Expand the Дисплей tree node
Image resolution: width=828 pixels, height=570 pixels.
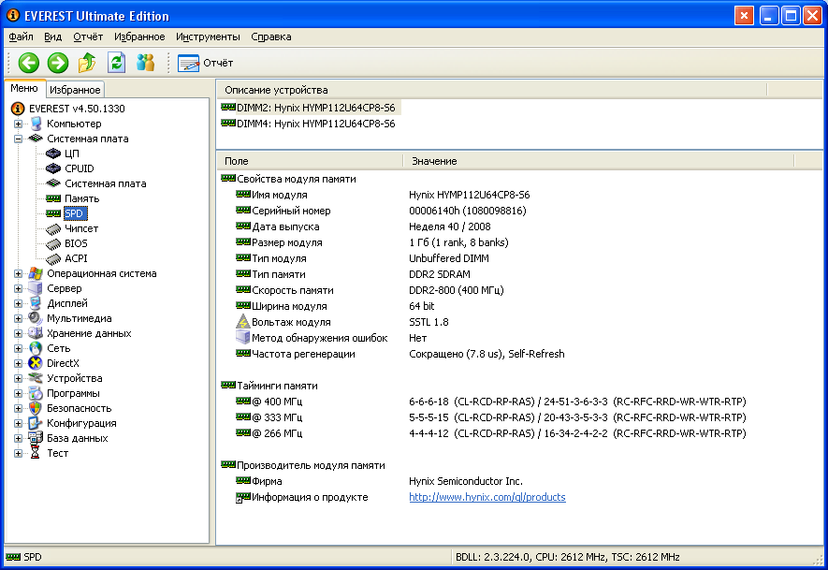click(18, 303)
